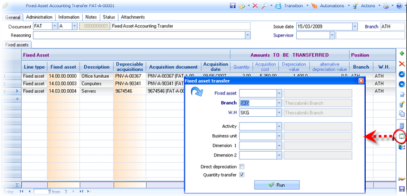Open the Activity dropdown
407x196 pixels.
pyautogui.click(x=279, y=126)
